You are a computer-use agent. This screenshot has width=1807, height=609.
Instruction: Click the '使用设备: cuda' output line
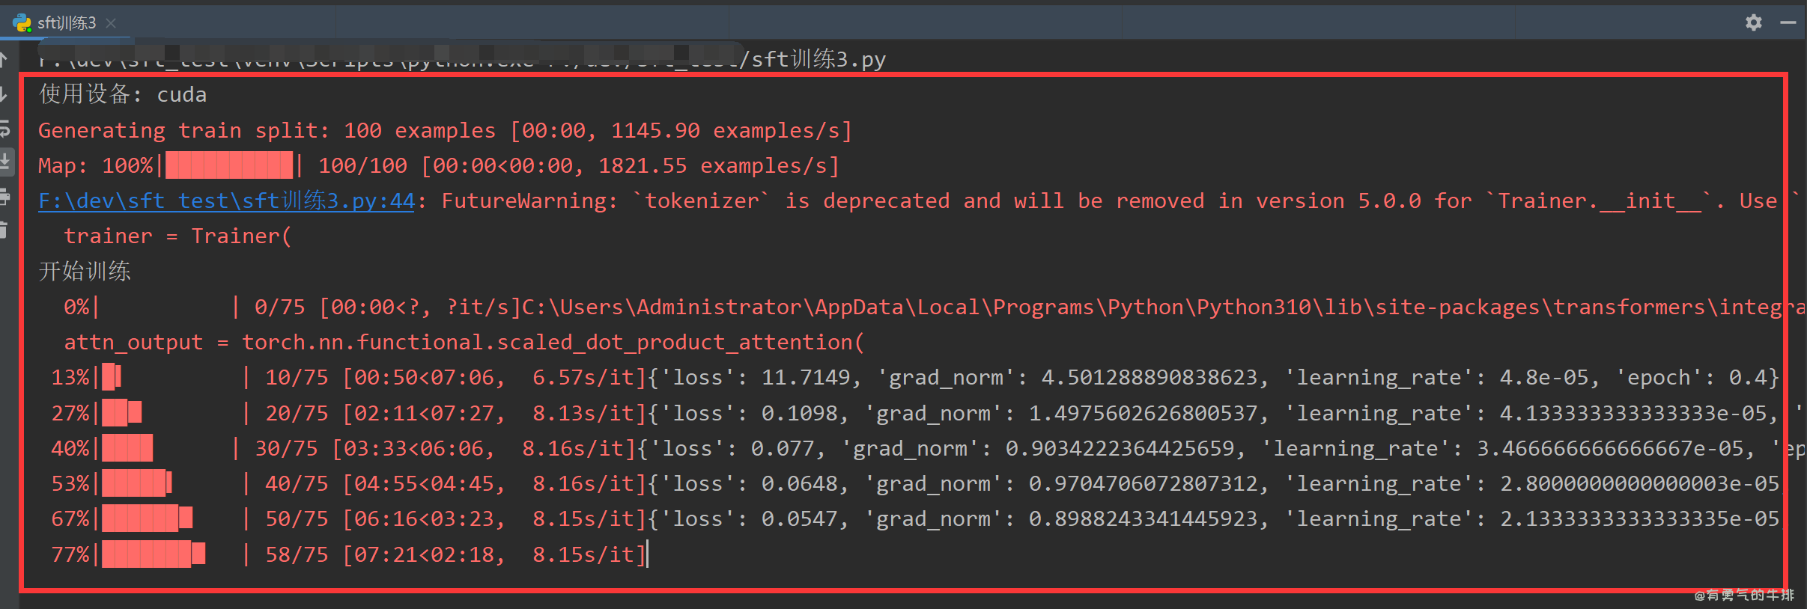coord(123,94)
